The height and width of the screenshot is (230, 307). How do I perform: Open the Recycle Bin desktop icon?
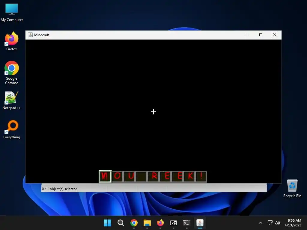pos(292,188)
